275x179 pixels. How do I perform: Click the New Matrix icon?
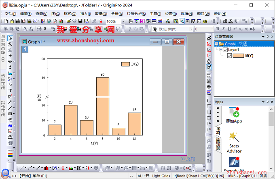coord(29,21)
